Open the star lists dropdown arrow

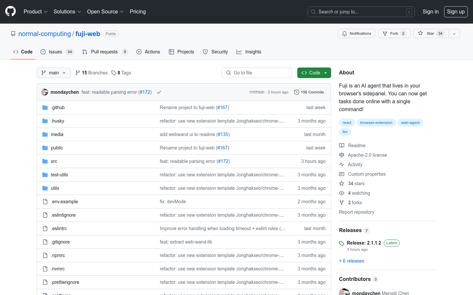(x=454, y=33)
